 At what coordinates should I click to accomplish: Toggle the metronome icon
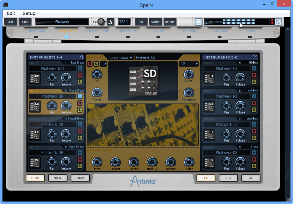(110, 22)
